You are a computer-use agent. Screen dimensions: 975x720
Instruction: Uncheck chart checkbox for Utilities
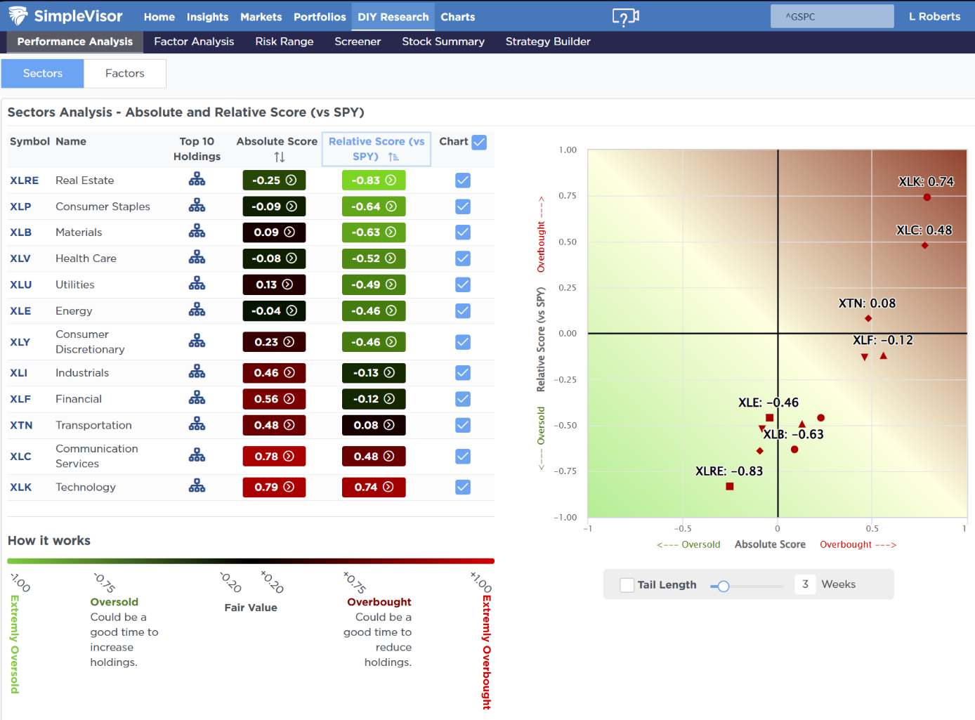pyautogui.click(x=463, y=284)
